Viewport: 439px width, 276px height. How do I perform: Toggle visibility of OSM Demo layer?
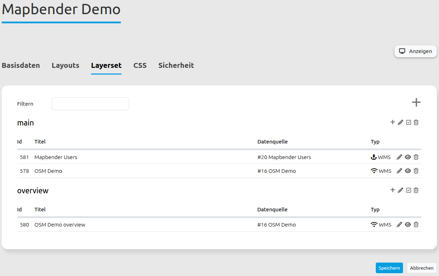pos(408,171)
